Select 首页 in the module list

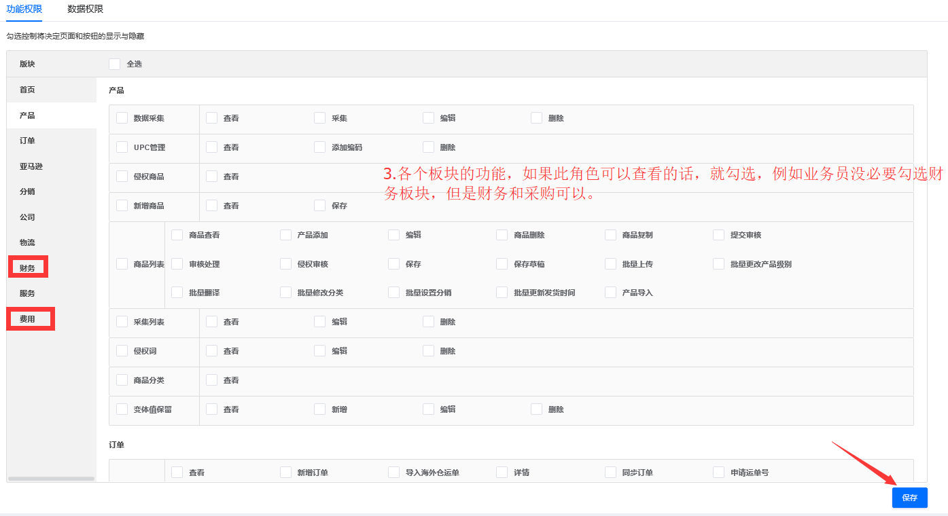tap(27, 90)
